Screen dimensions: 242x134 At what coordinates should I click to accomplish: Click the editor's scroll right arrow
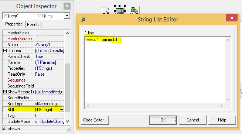click(x=222, y=106)
